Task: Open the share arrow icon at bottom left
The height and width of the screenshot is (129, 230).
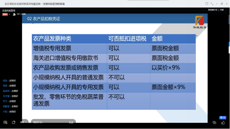Action: coord(14,122)
